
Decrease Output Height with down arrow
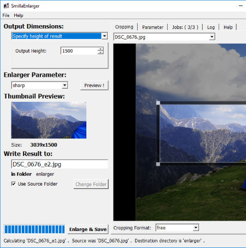101,53
